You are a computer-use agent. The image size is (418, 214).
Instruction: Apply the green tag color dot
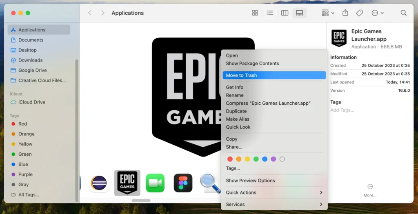pos(256,159)
